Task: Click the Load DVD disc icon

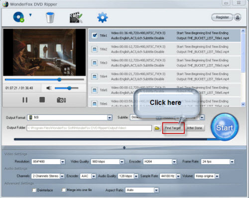Action: (x=19, y=17)
